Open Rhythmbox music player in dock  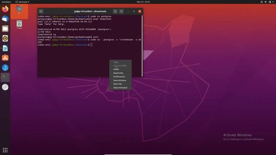click(x=5, y=38)
